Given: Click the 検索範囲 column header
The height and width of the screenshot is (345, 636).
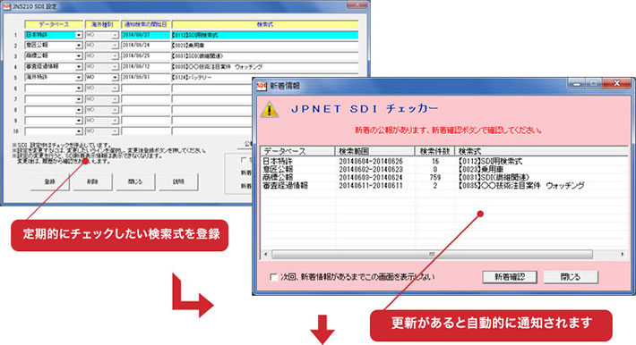Looking at the screenshot, I should tap(374, 151).
